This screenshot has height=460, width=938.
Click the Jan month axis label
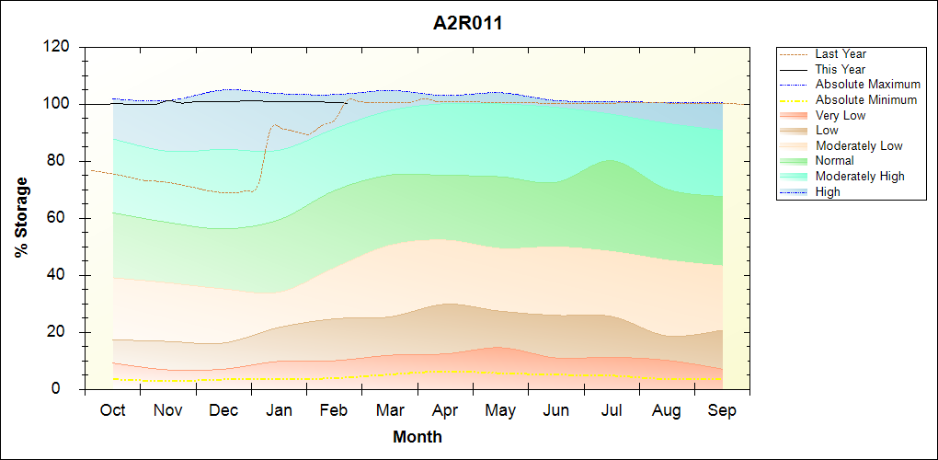[279, 410]
